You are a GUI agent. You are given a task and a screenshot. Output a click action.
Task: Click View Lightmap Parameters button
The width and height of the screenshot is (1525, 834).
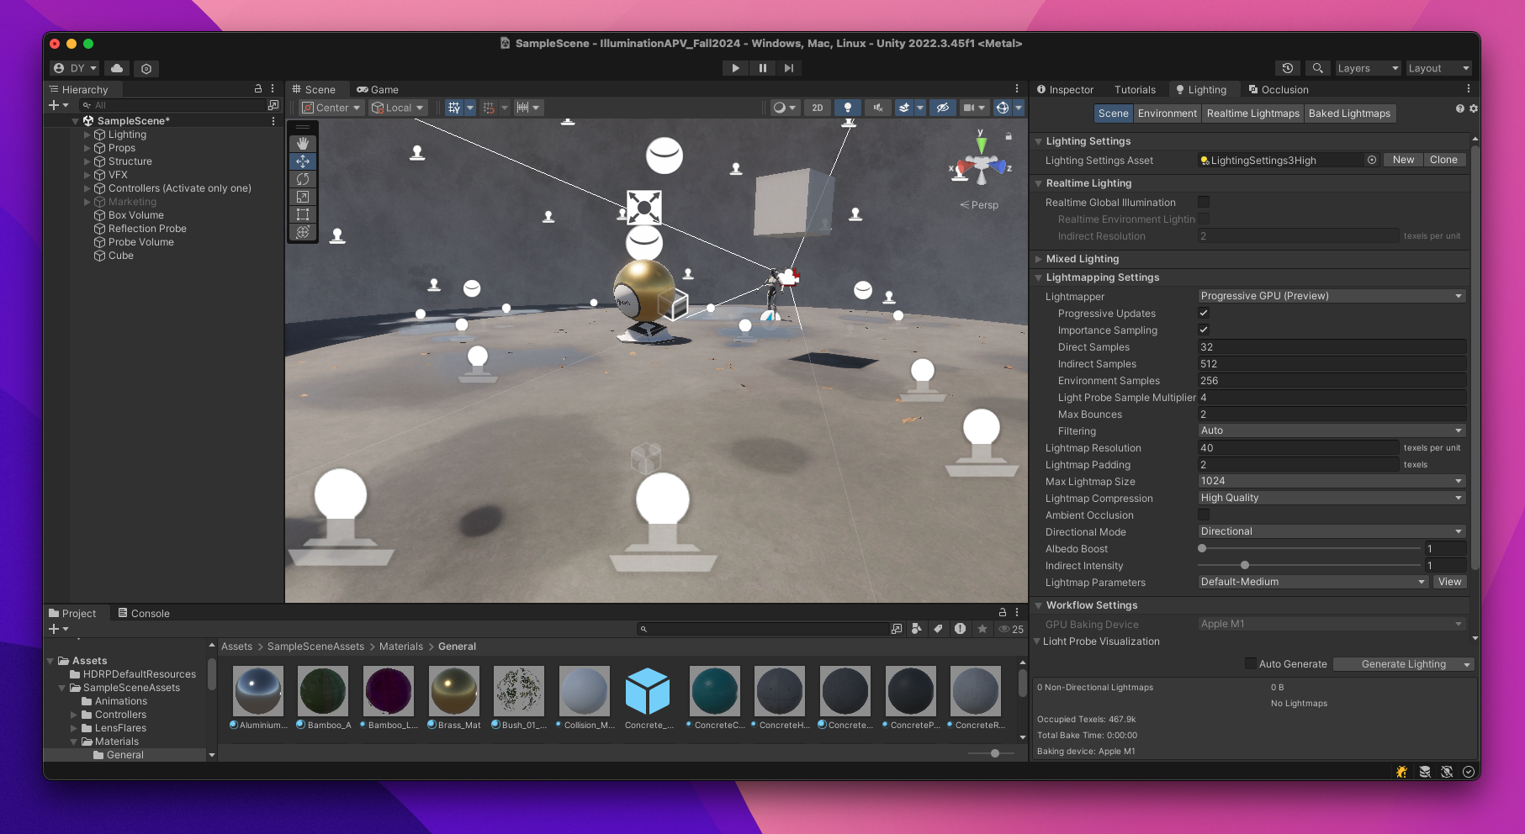point(1449,582)
